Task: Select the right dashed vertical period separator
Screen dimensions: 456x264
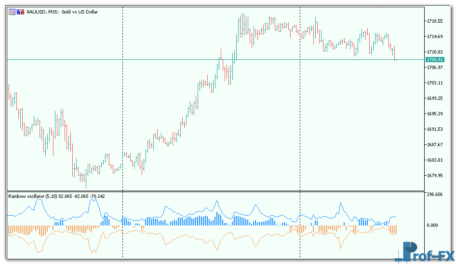Action: click(x=300, y=121)
